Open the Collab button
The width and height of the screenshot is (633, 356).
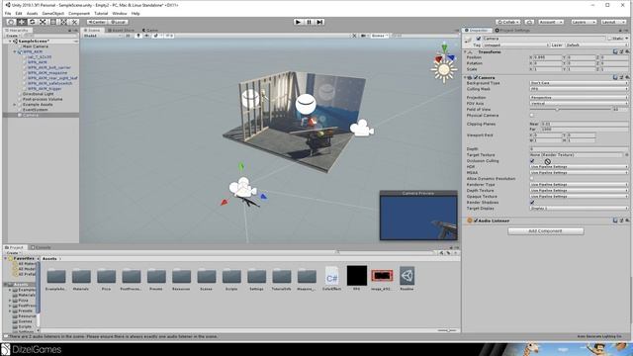(508, 22)
